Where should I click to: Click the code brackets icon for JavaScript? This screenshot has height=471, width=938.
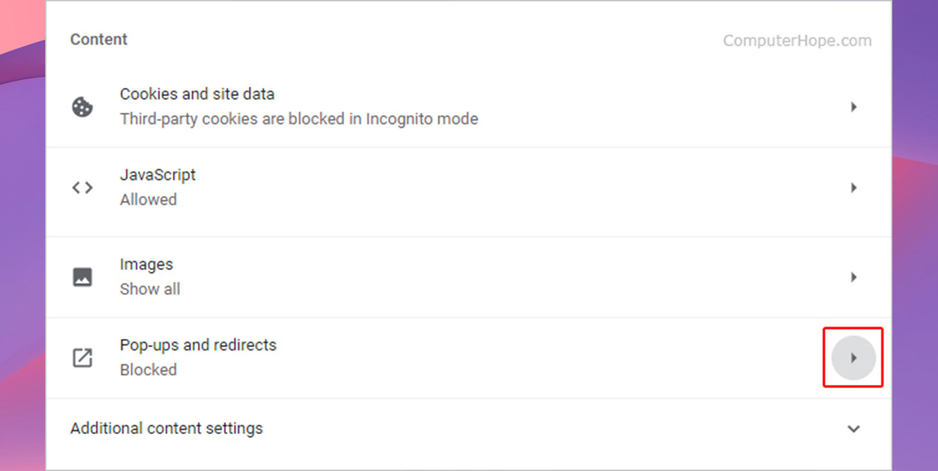(x=82, y=188)
